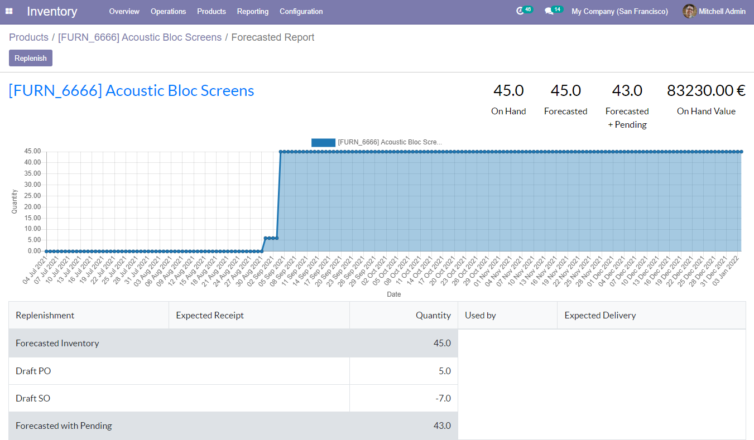This screenshot has height=440, width=754.
Task: Go to Products in the breadcrumb
Action: click(x=28, y=37)
